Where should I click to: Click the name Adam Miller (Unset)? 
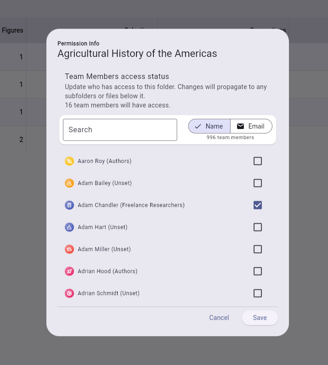104,249
